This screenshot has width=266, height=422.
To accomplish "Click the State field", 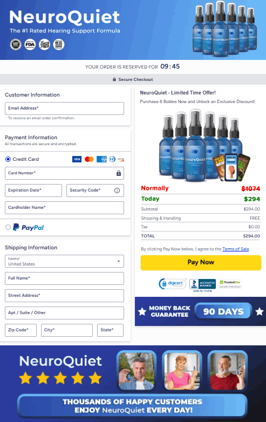I will [x=110, y=330].
